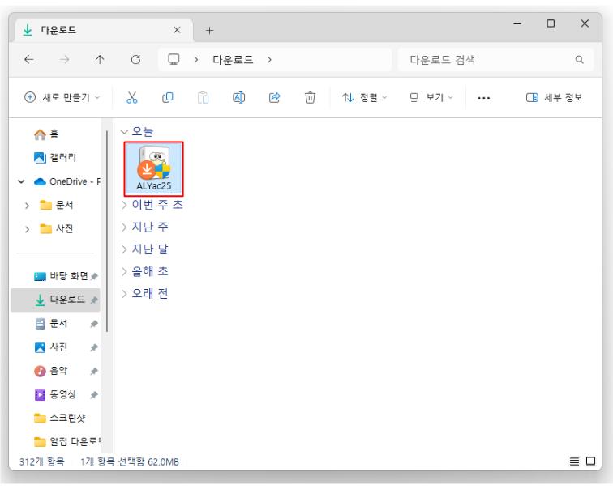Go up one folder level
Viewport: 613px width, 489px height.
(x=100, y=60)
